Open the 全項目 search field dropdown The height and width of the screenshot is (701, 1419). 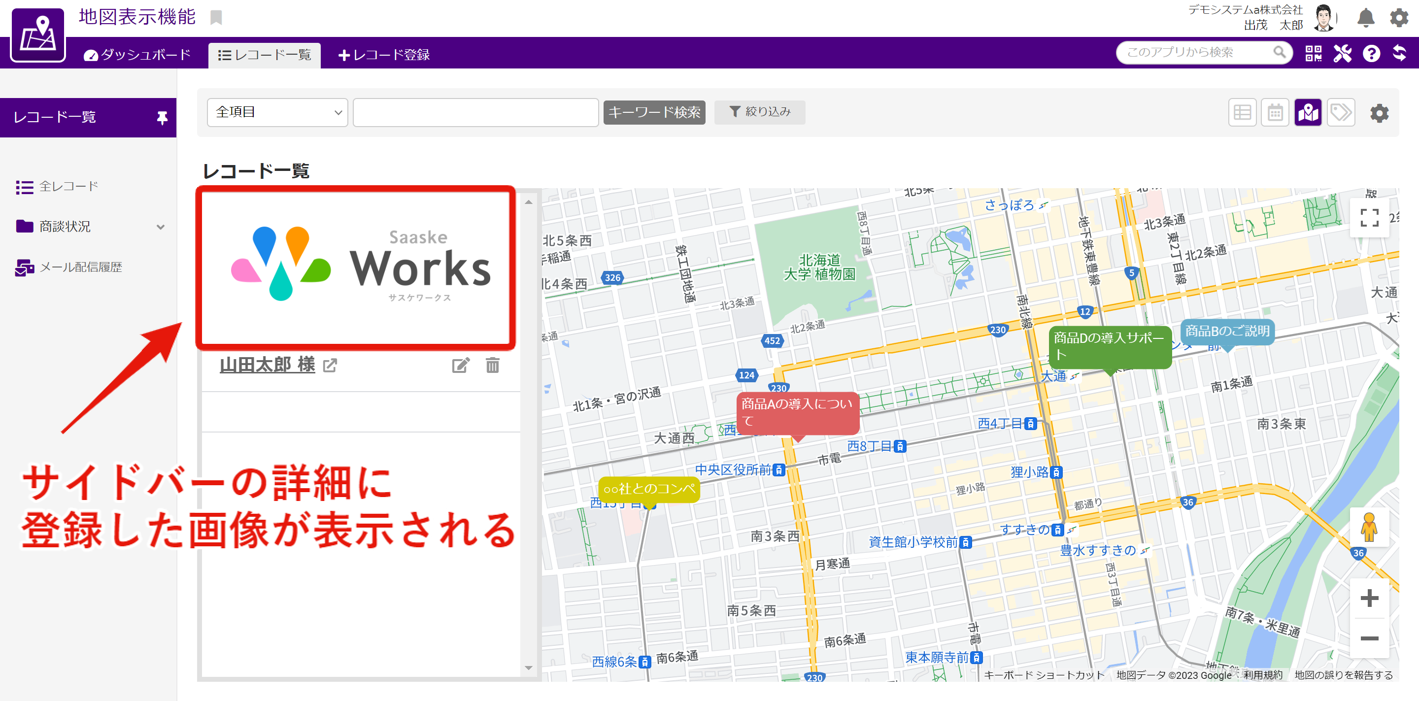tap(277, 112)
